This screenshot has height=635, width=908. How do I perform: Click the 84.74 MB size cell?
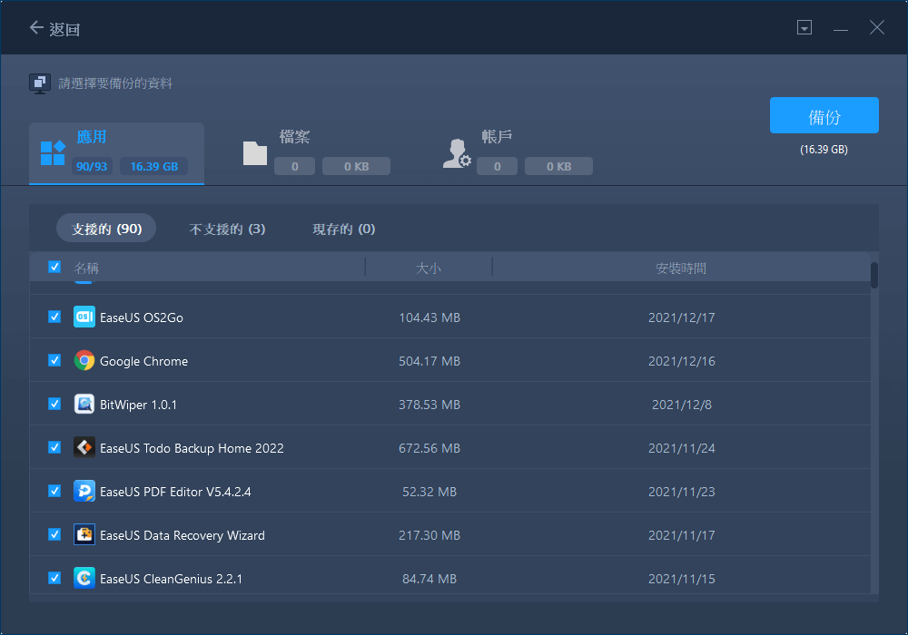(429, 579)
